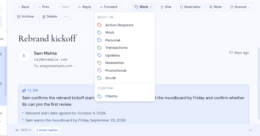The width and height of the screenshot is (260, 136).
Task: Click the green Transactions tag icon
Action: (x=99, y=48)
